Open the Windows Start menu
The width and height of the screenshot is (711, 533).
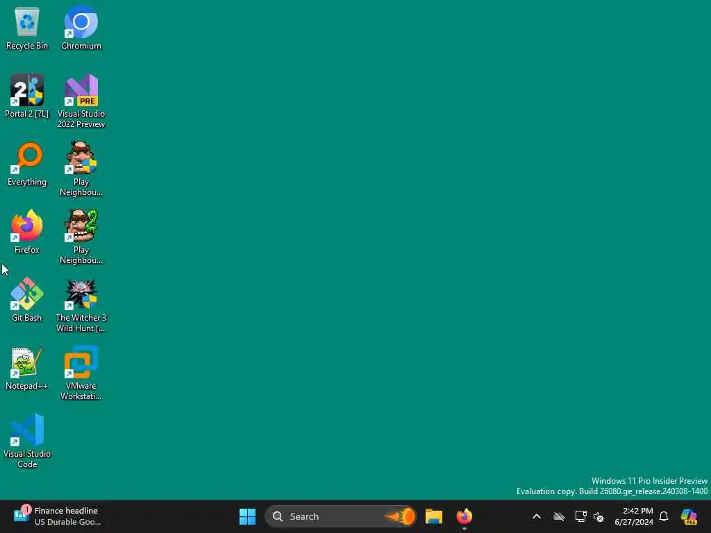click(248, 516)
